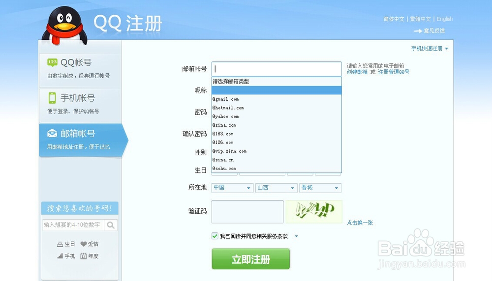The image size is (492, 281).
Task: Open the 意见反馈 feedback link
Action: (434, 30)
